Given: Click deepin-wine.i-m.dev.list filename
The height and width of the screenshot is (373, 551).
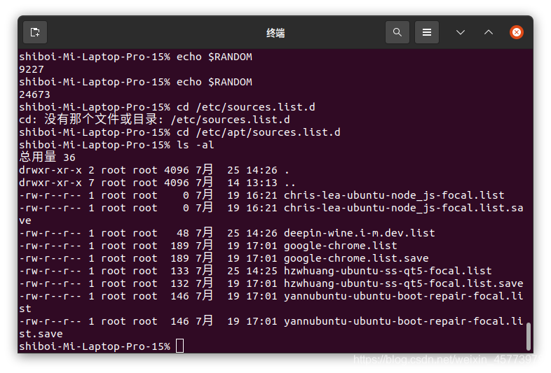Looking at the screenshot, I should point(360,233).
